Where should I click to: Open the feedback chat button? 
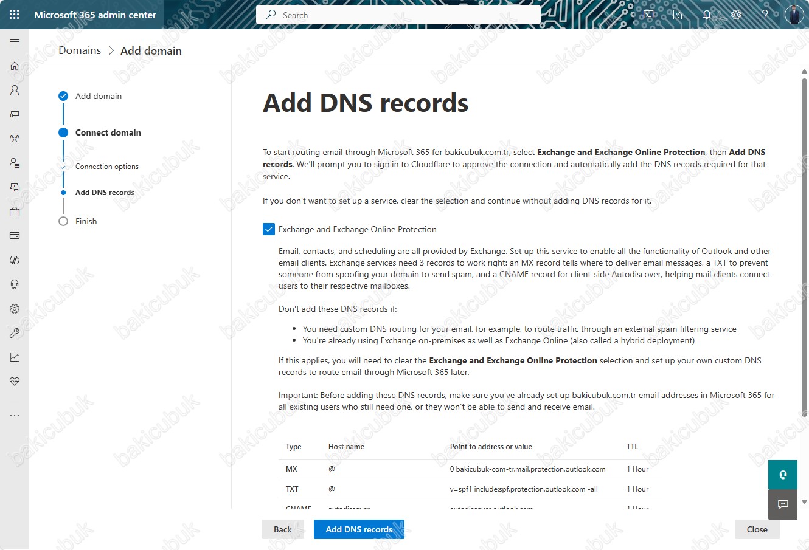pyautogui.click(x=783, y=504)
